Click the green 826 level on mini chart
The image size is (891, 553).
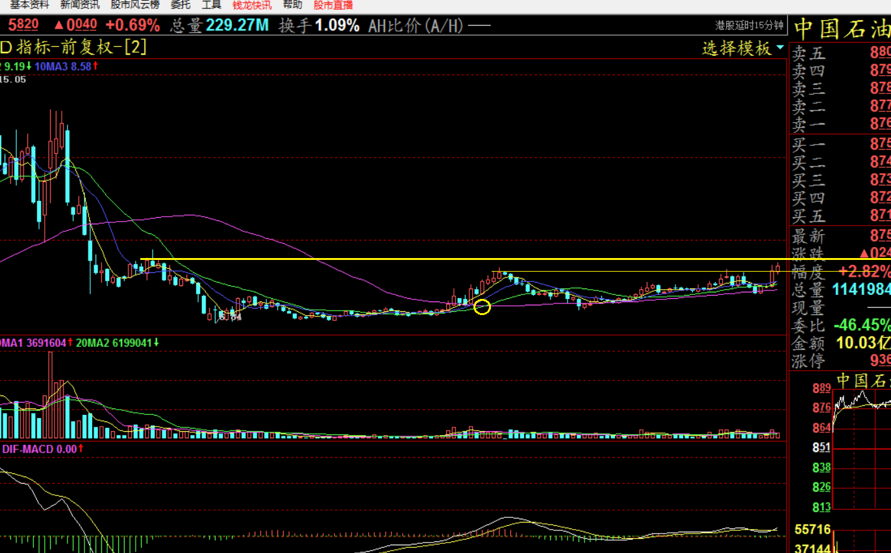coord(822,487)
